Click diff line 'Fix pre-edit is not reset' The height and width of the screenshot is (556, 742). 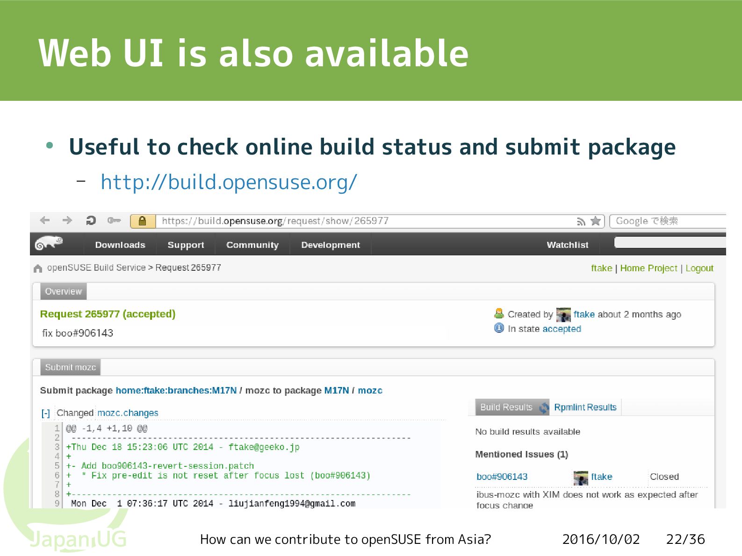point(218,475)
